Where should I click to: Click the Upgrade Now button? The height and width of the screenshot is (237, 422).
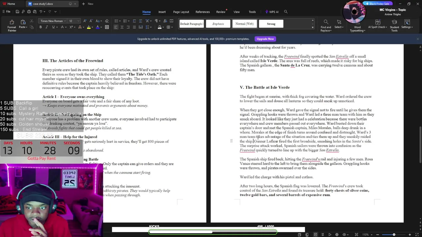[265, 39]
